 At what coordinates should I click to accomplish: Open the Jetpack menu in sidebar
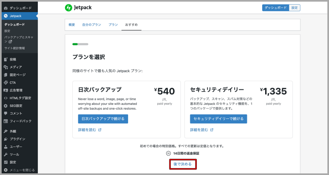pyautogui.click(x=20, y=16)
